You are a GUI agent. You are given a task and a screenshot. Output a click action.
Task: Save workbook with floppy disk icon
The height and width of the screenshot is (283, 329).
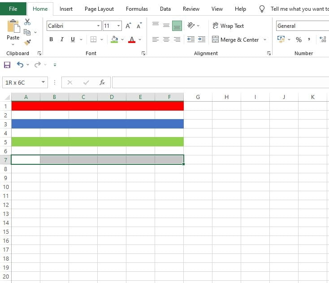[x=7, y=65]
